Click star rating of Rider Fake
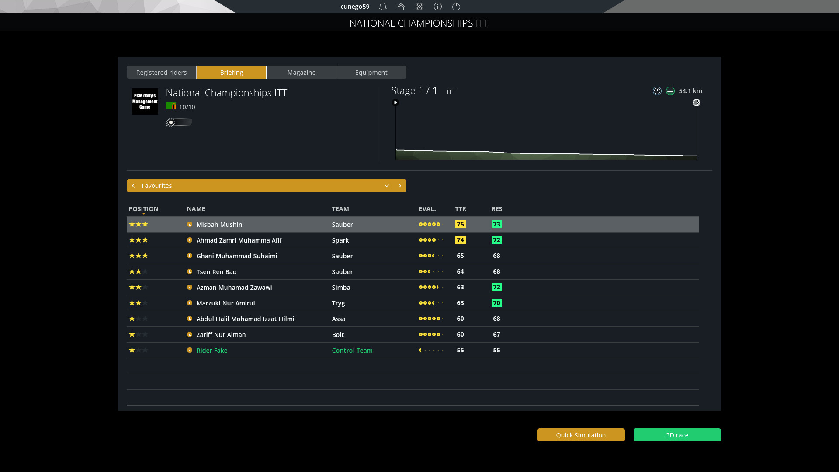The height and width of the screenshot is (472, 839). (x=139, y=350)
